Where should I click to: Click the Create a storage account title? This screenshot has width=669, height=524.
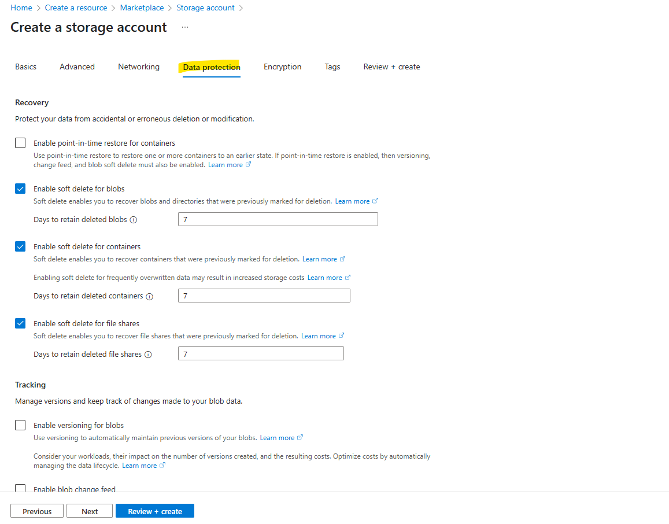pos(88,27)
